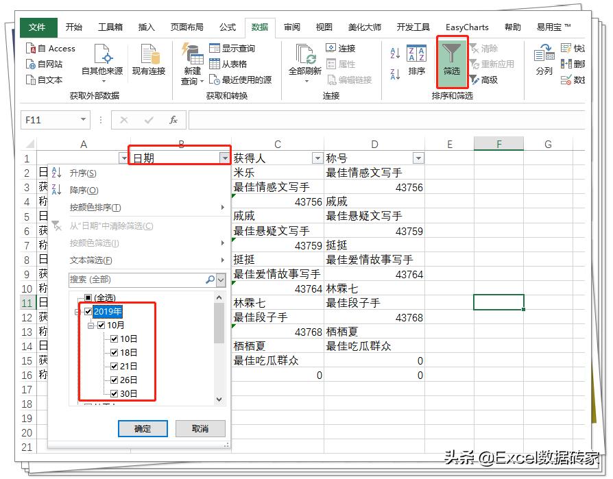Image resolution: width=613 pixels, height=479 pixels.
Task: Uncheck the 2019年 filter checkbox
Action: coord(88,310)
